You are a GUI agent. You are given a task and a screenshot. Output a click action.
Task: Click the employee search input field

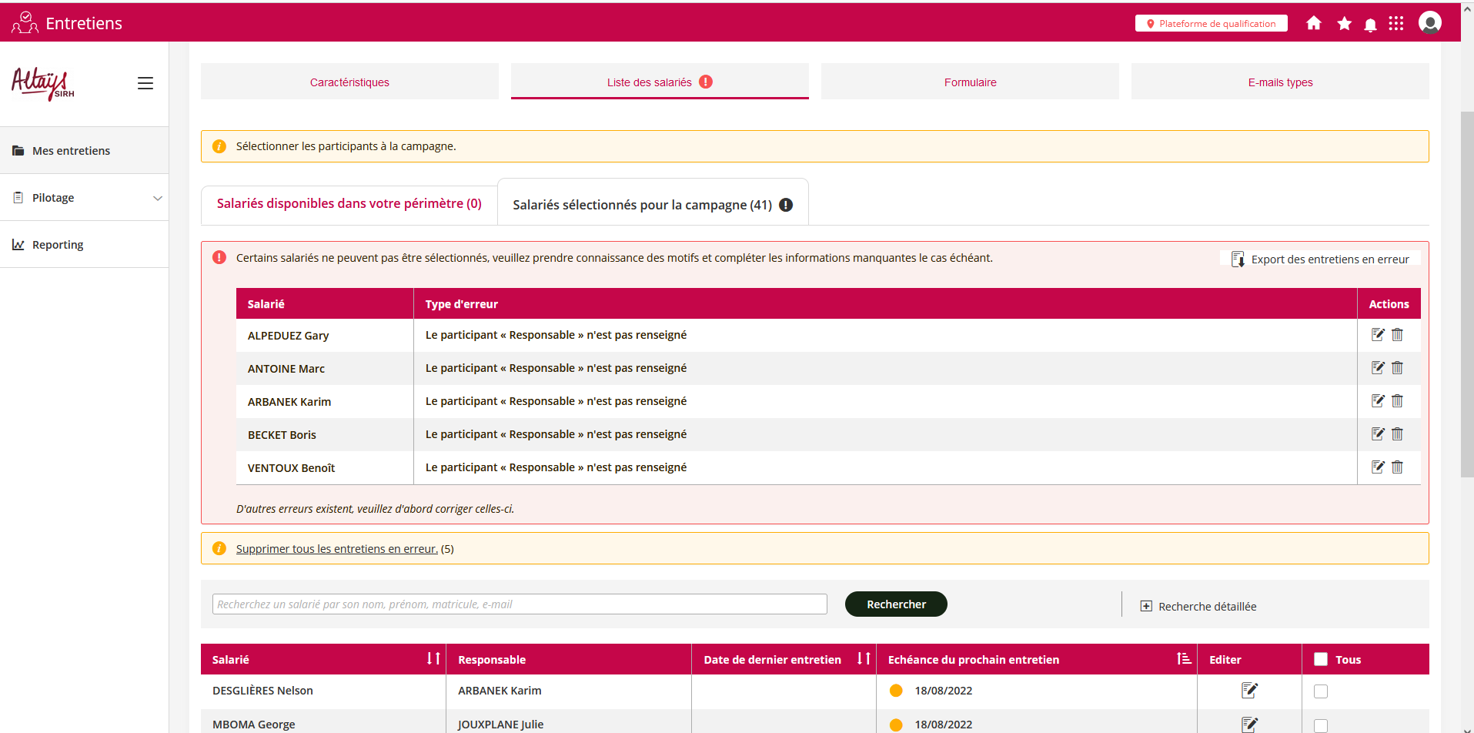tap(520, 604)
